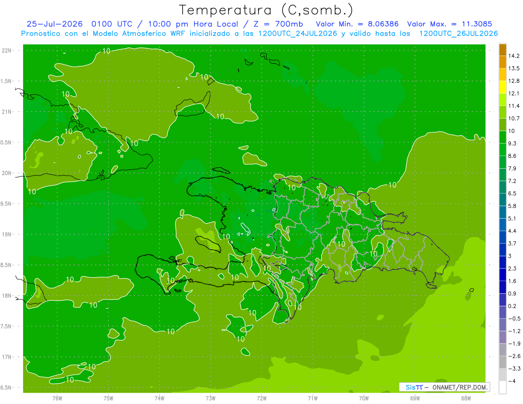523x404 pixels.
Task: Select initialization time "1200UTC_24JUL2026"
Action: [298, 34]
